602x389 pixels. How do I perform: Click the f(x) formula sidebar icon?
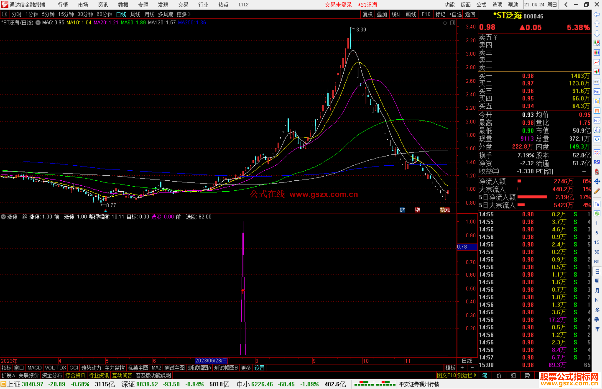[597, 130]
